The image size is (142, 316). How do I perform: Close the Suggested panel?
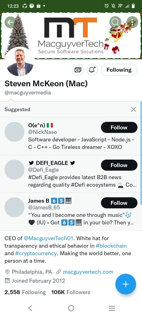[134, 110]
